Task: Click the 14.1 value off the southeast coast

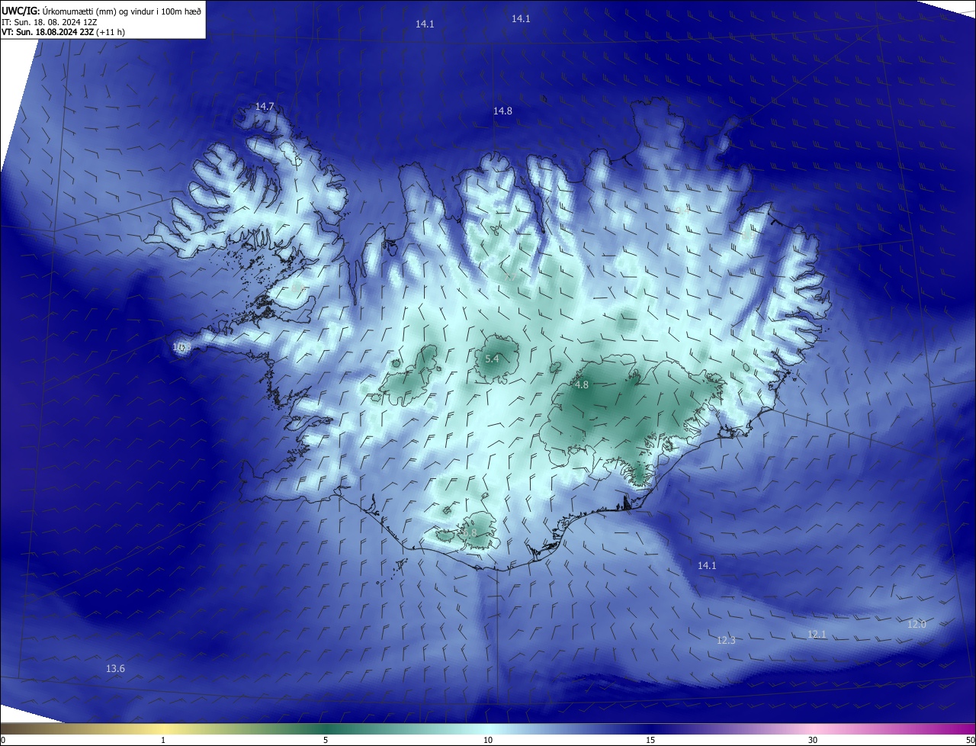Action: [707, 565]
